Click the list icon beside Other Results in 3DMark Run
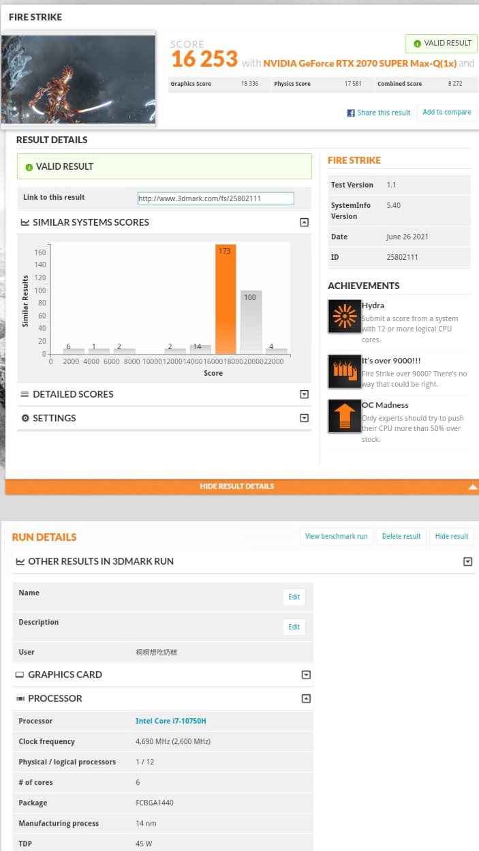 20,561
